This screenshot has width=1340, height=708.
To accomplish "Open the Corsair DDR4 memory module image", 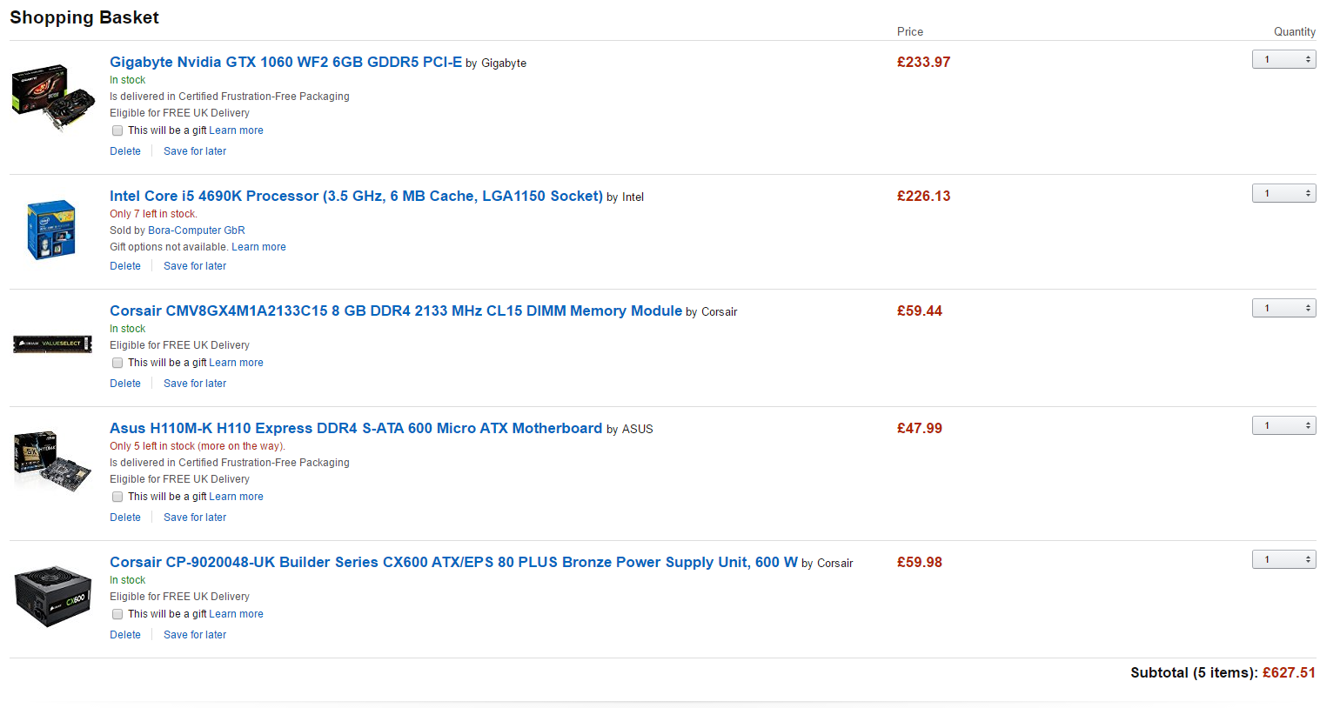I will click(53, 344).
